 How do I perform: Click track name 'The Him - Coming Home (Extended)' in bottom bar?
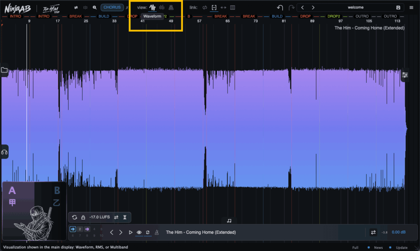(201, 232)
